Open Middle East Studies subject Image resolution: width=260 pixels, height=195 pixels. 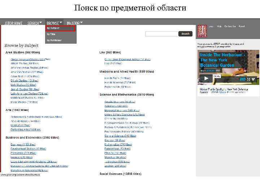[27, 98]
